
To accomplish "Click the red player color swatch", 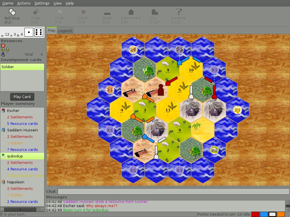I will pos(255,214).
